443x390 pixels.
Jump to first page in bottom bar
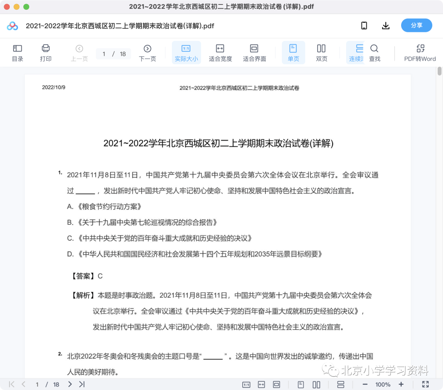(11, 384)
